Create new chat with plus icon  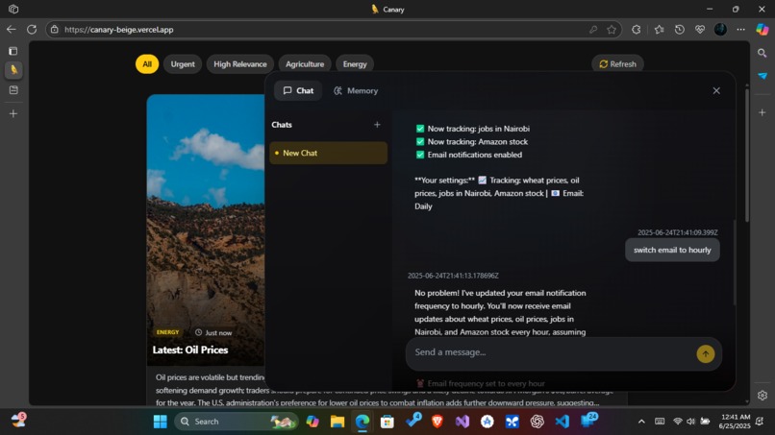click(377, 125)
